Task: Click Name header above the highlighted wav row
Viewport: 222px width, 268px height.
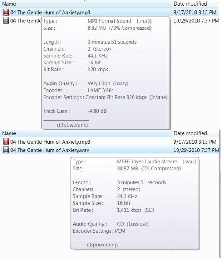Action: click(9, 133)
